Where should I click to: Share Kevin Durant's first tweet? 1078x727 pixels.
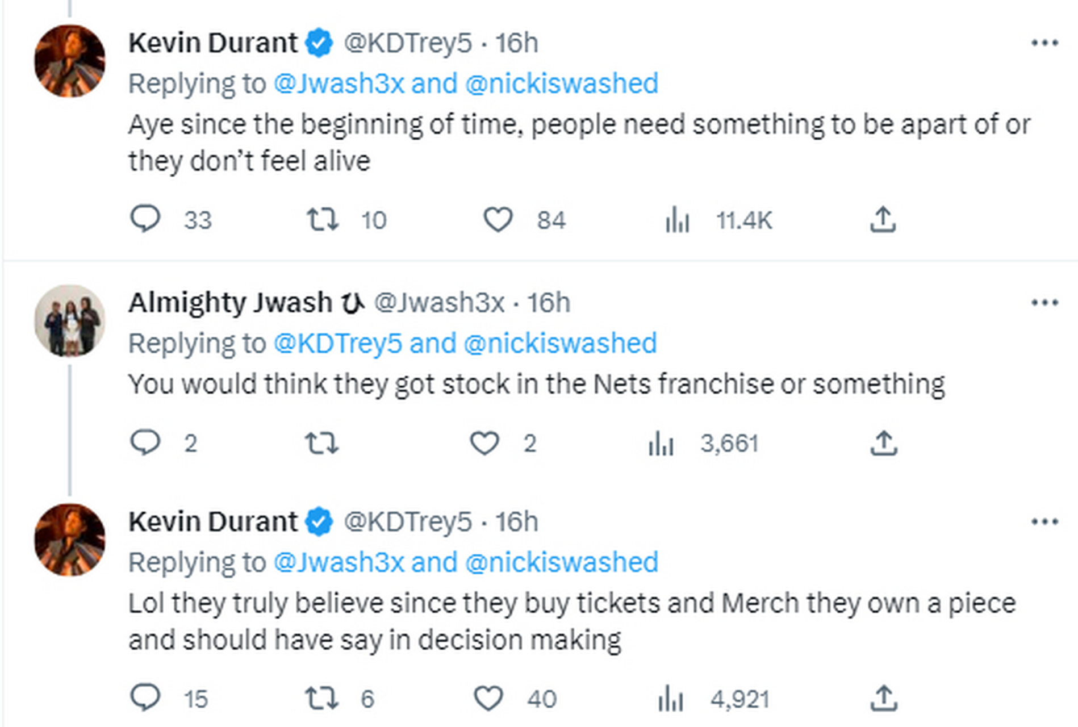[x=883, y=219]
